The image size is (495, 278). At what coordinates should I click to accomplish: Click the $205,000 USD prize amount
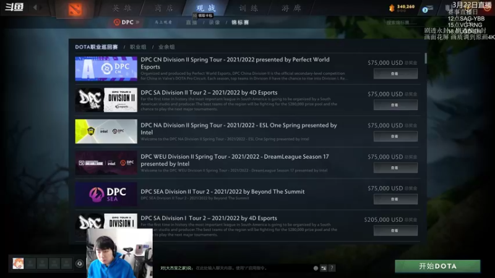[383, 220]
